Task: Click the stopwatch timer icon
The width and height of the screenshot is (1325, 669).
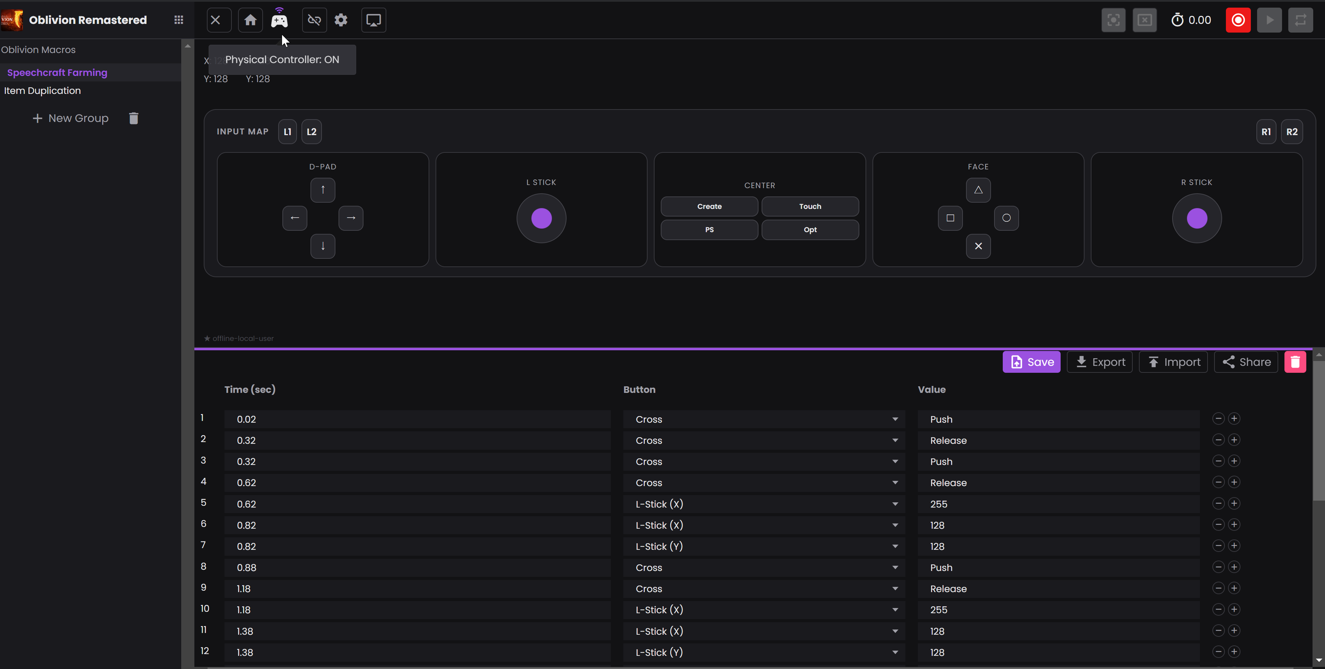Action: pyautogui.click(x=1177, y=20)
